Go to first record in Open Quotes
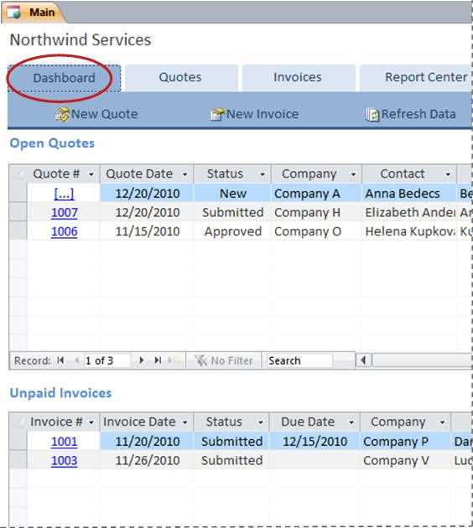 [x=60, y=360]
